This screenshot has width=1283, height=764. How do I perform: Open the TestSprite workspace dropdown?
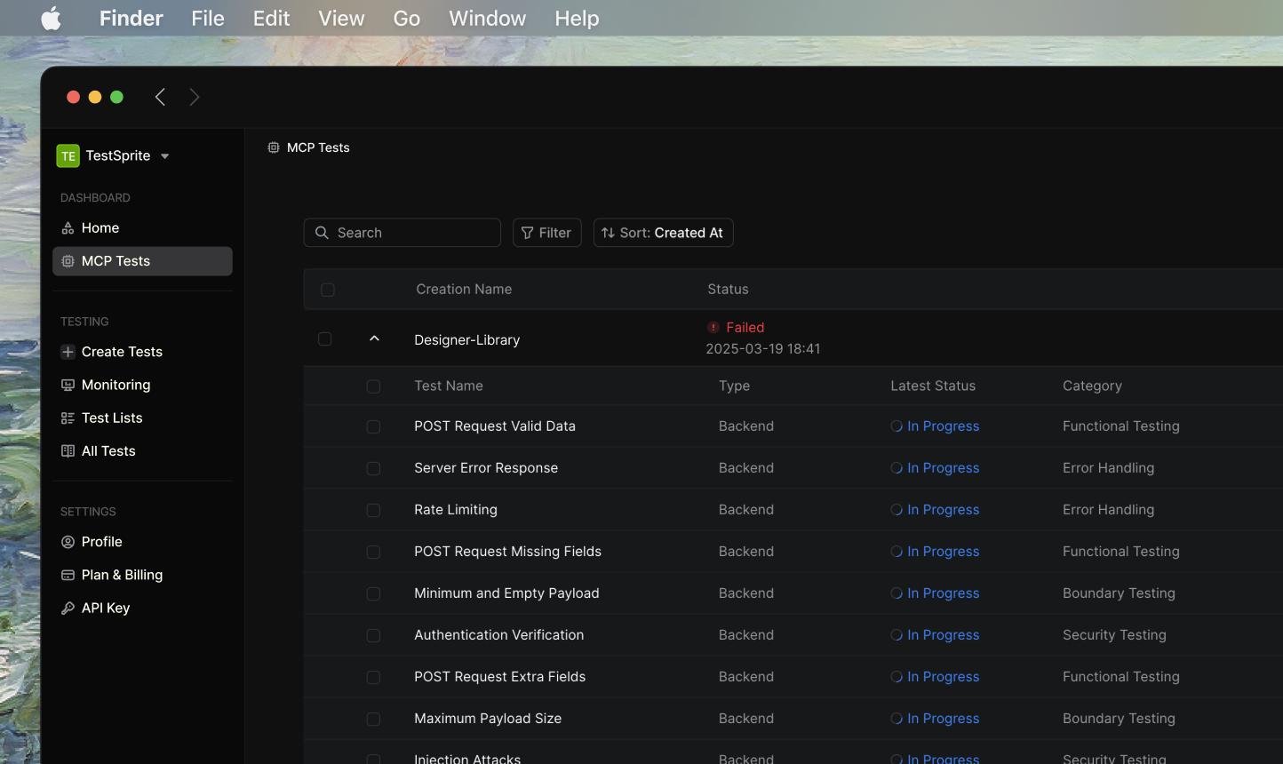pyautogui.click(x=164, y=156)
